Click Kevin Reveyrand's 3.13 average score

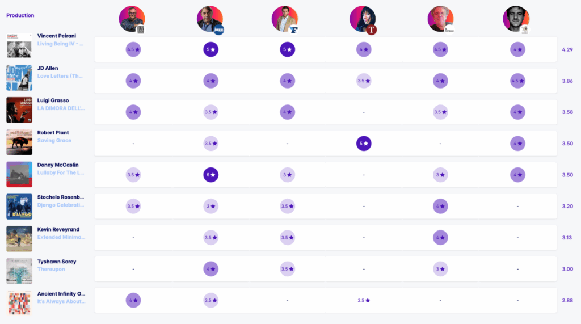(567, 238)
